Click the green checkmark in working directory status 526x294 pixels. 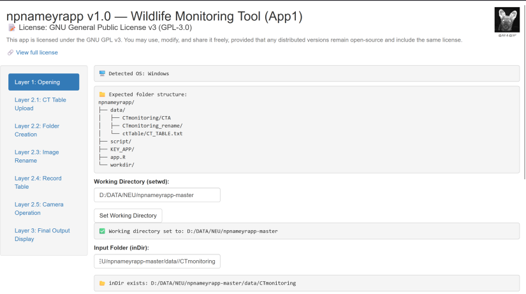[102, 231]
